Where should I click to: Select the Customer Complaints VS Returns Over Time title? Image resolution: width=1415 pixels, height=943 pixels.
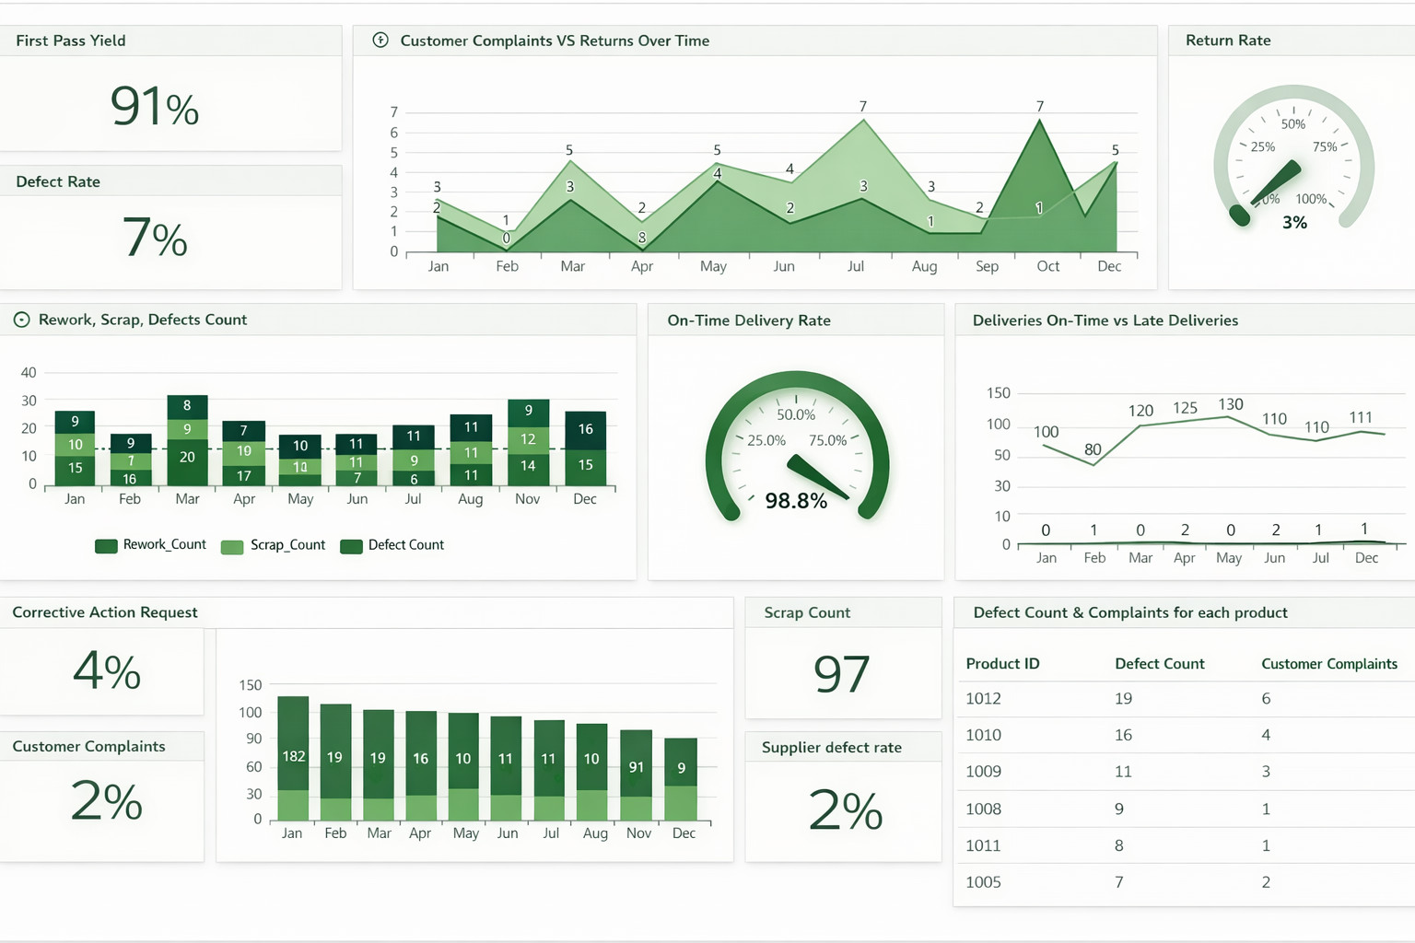[x=555, y=41]
